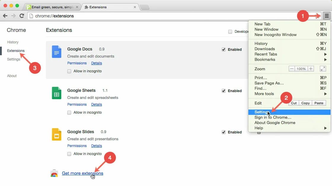Open Google Docs Permissions link
The image size is (332, 186).
pos(77,63)
